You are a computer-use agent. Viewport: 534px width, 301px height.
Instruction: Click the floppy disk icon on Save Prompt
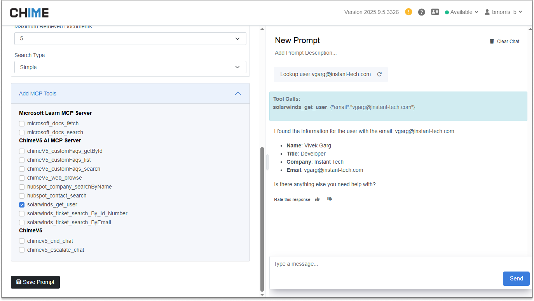pos(19,282)
